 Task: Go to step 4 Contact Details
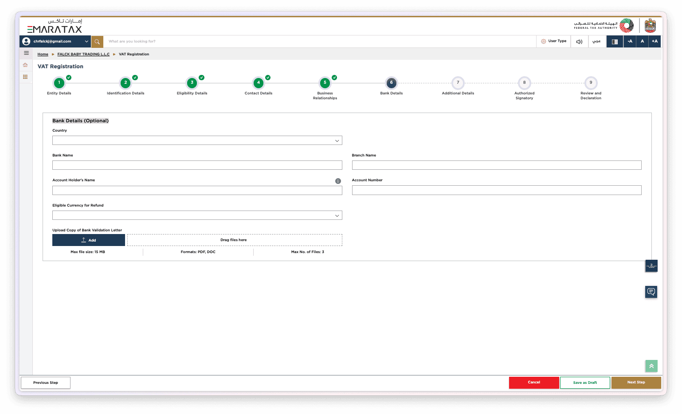coord(259,83)
